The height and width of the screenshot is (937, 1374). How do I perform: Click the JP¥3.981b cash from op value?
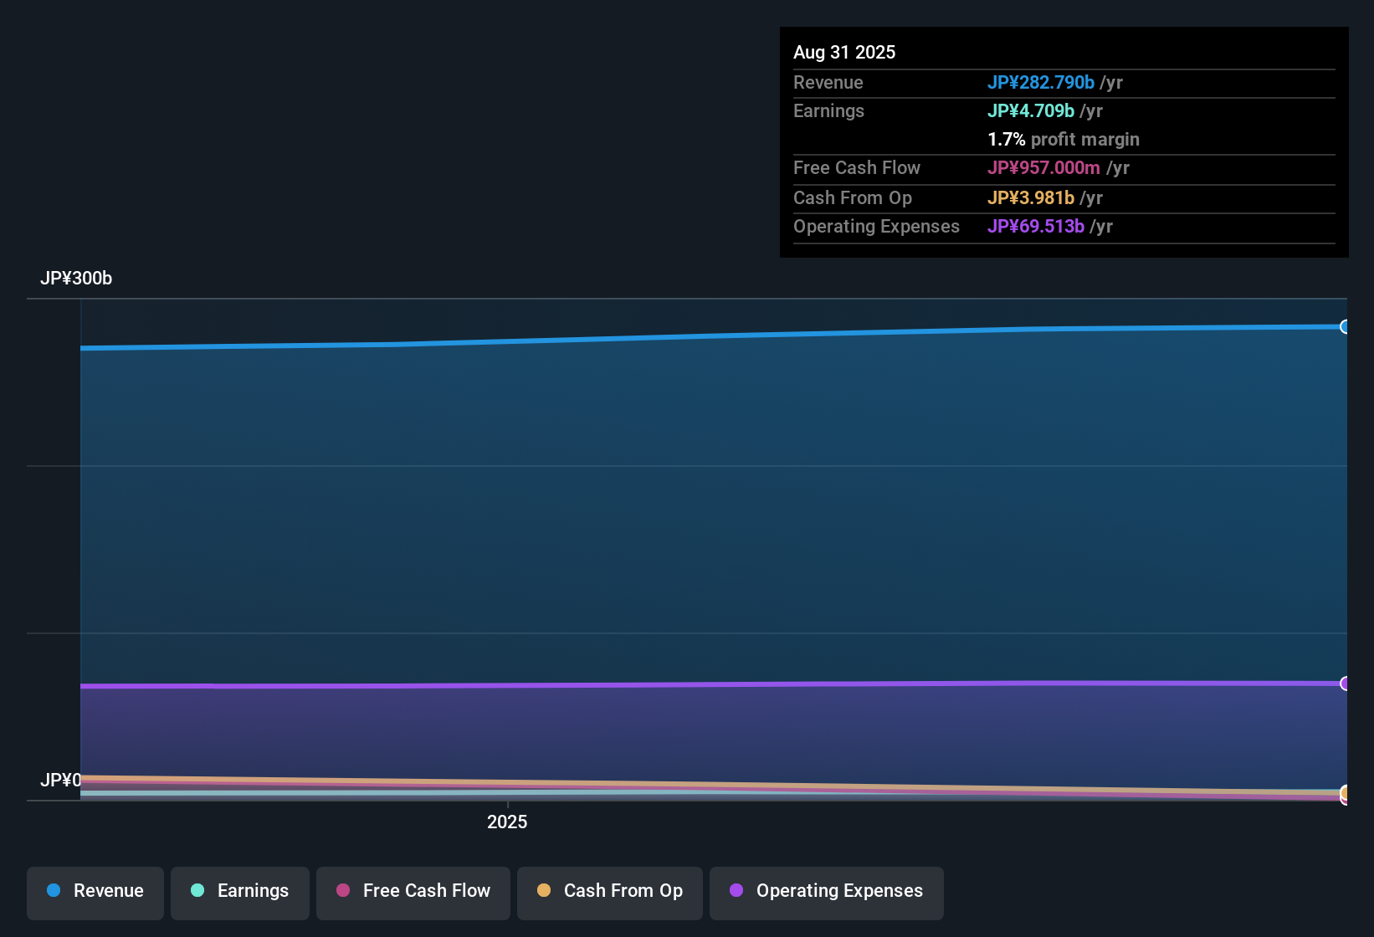click(x=1031, y=198)
